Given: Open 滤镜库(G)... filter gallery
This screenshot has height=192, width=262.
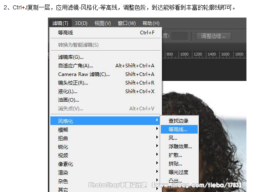Looking at the screenshot, I should (x=106, y=57).
